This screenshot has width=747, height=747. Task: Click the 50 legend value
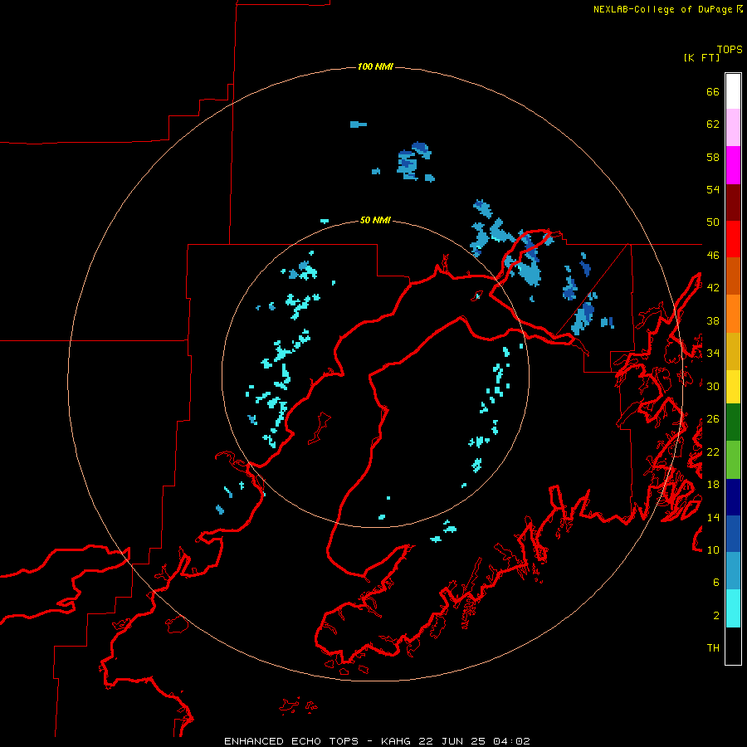point(713,222)
